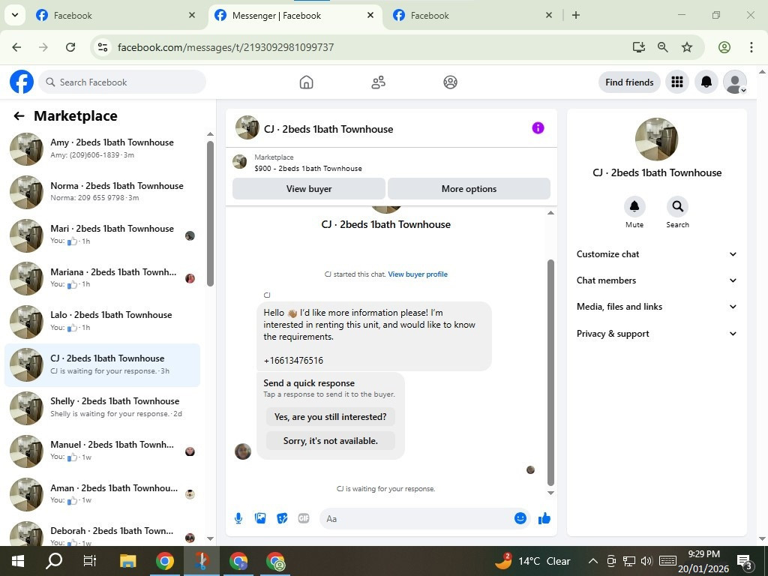768x576 pixels.
Task: Switch to Messenger | Facebook tab
Action: [x=295, y=15]
